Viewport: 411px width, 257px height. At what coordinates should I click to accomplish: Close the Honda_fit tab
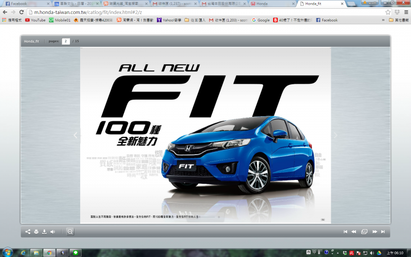point(342,4)
